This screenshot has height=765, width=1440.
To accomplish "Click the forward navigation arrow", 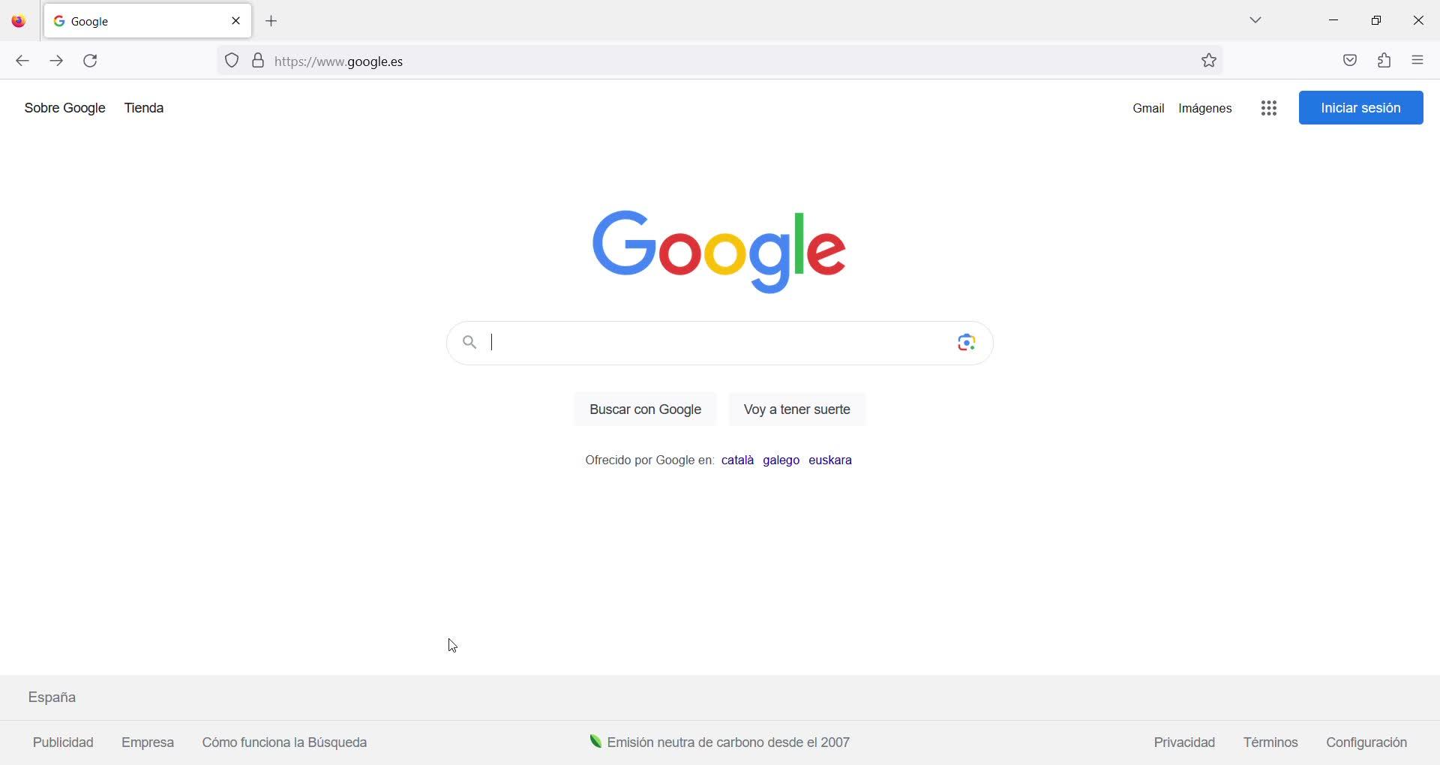I will pos(56,61).
